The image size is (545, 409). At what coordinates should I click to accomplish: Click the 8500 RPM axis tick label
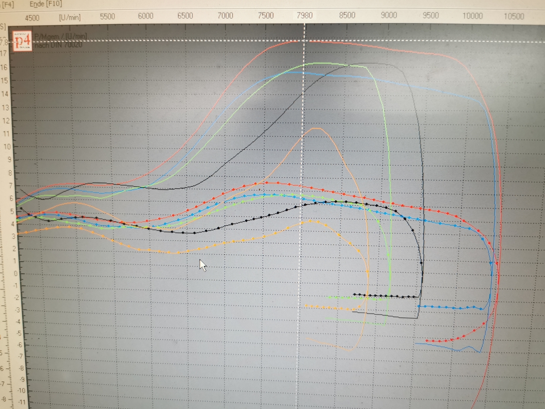(x=347, y=15)
